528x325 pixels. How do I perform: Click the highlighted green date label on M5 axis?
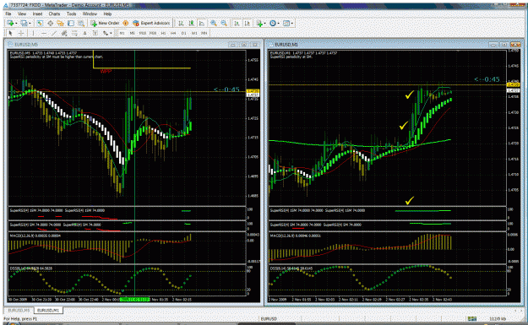(135, 299)
